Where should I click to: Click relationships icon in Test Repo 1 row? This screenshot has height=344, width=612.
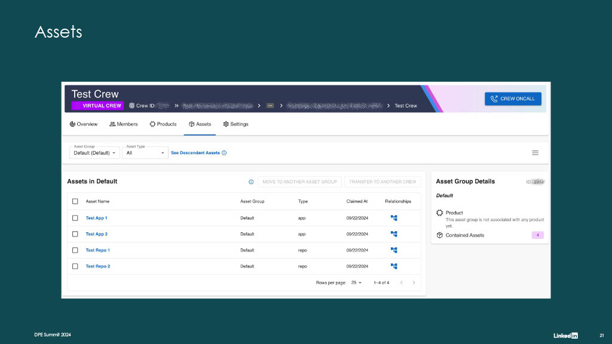coord(394,250)
